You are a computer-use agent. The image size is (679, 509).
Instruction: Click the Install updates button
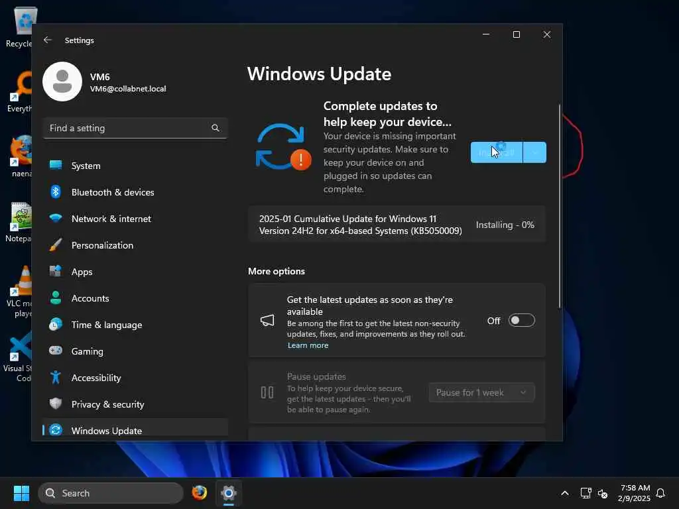tap(497, 152)
